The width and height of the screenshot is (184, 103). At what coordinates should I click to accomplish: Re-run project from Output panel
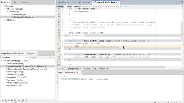[x=57, y=76]
